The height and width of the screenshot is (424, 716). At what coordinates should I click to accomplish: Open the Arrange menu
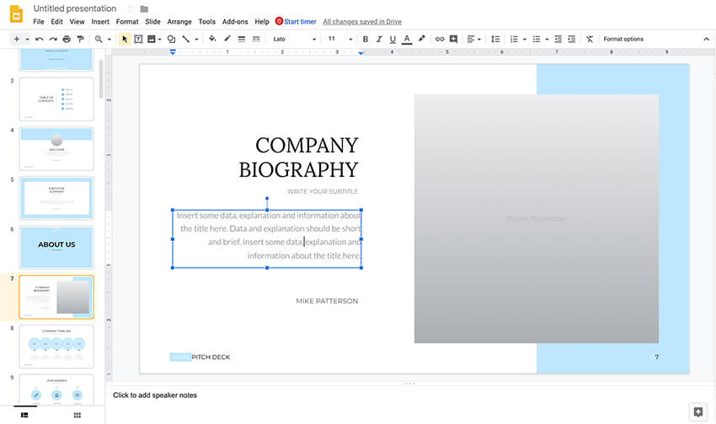click(179, 21)
